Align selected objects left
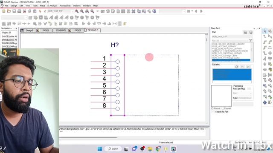Viewport: 273px width, 153px height. tap(84, 24)
